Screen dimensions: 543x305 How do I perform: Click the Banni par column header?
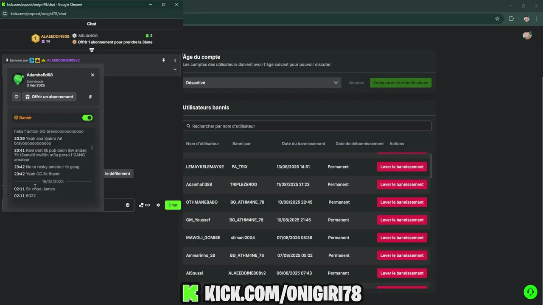241,144
